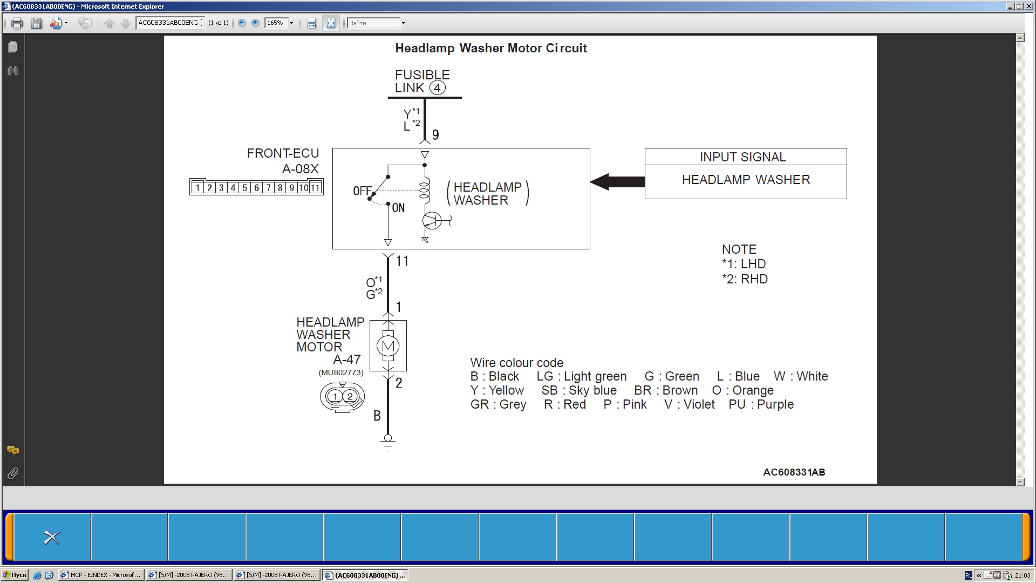Click the page name field AC608331AB00ENG
Viewport: 1036px width, 583px height.
tap(170, 23)
